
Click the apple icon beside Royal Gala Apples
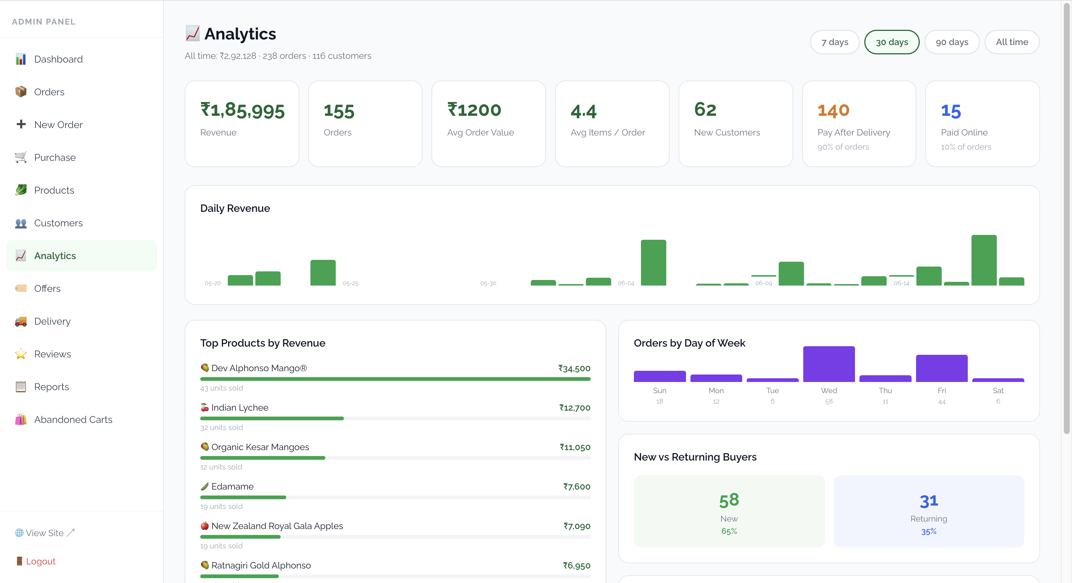(x=204, y=526)
